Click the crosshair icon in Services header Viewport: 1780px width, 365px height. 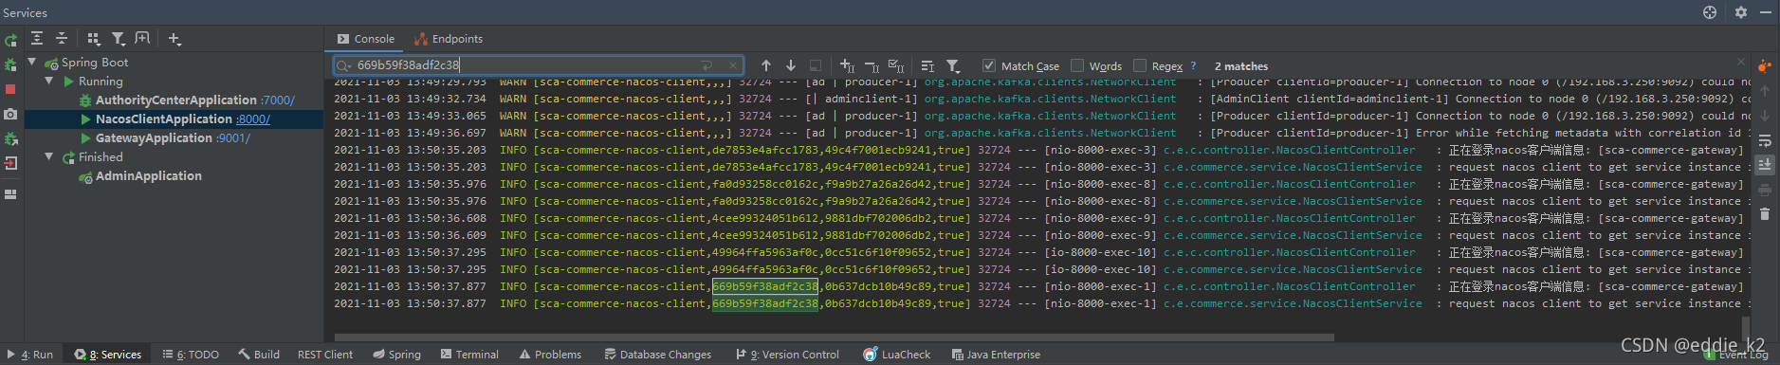tap(1710, 12)
